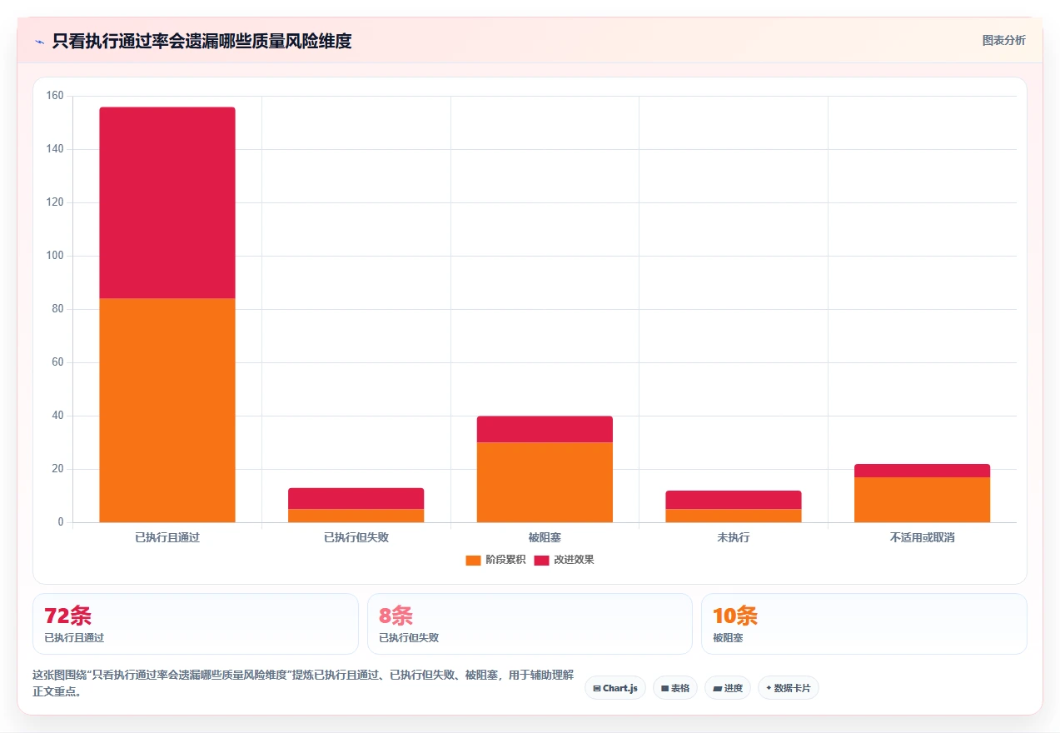Click the red segment of 被阻塞 bar
Image resolution: width=1060 pixels, height=733 pixels.
coord(545,429)
